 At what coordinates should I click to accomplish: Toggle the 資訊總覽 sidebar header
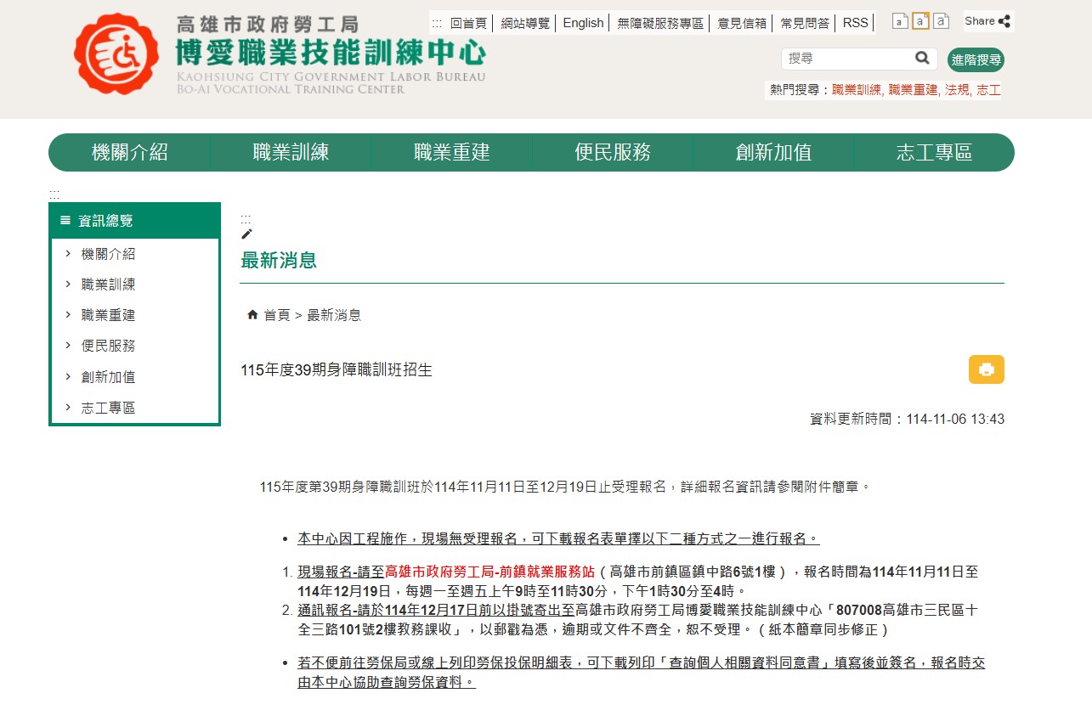(134, 221)
